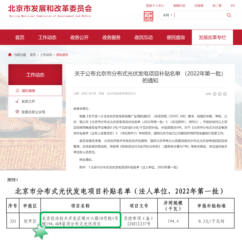Open 无障碍 accessibility link
The width and height of the screenshot is (242, 246).
click(x=199, y=6)
